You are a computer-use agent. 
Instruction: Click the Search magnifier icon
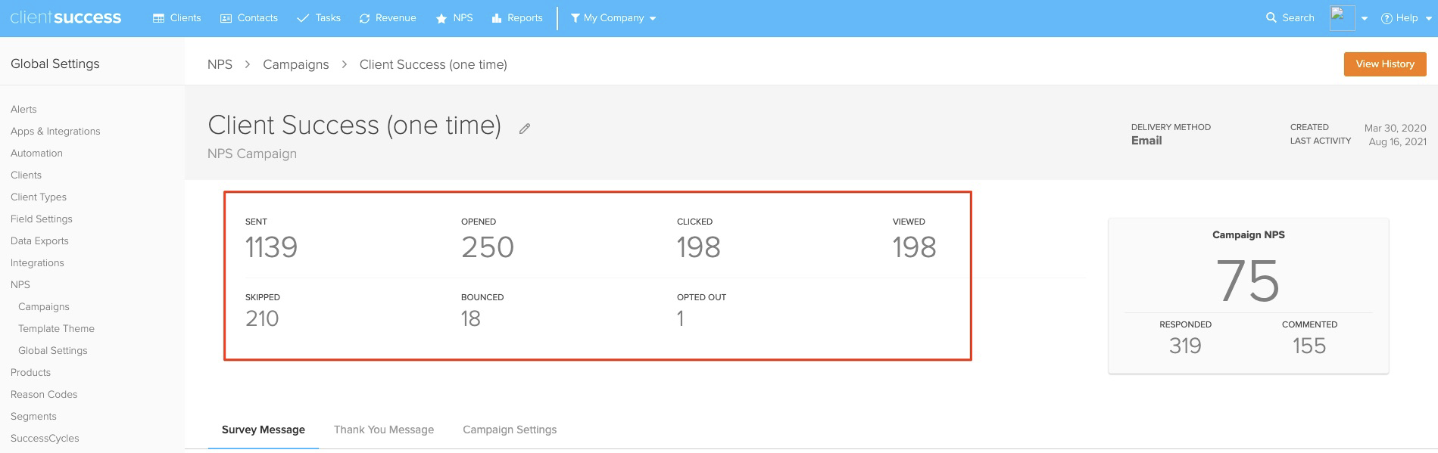click(x=1271, y=17)
